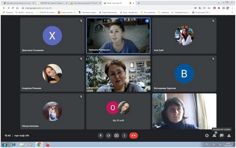
Task: Click the meeting code nye-tudj-xfk text
Action: (x=22, y=135)
